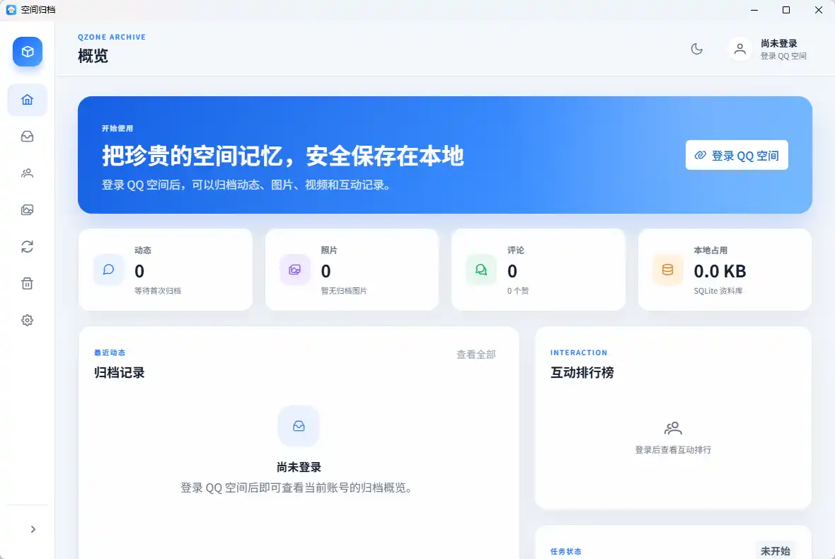
Task: Expand the sidebar with the chevron arrow
Action: pyautogui.click(x=33, y=529)
